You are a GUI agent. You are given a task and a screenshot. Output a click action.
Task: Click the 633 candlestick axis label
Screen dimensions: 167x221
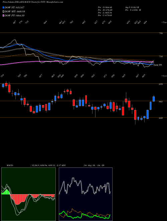(161, 118)
